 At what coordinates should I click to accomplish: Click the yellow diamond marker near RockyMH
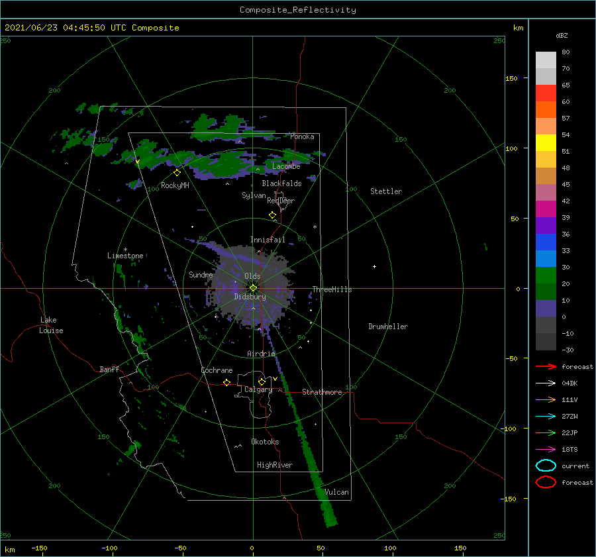point(177,173)
